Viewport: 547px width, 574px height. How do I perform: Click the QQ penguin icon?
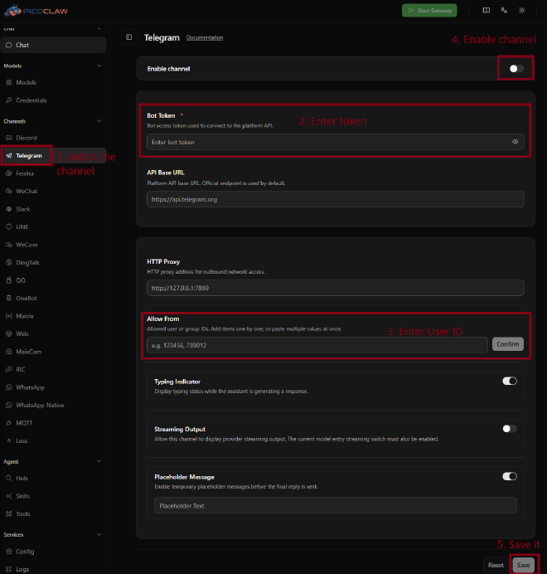coord(9,280)
